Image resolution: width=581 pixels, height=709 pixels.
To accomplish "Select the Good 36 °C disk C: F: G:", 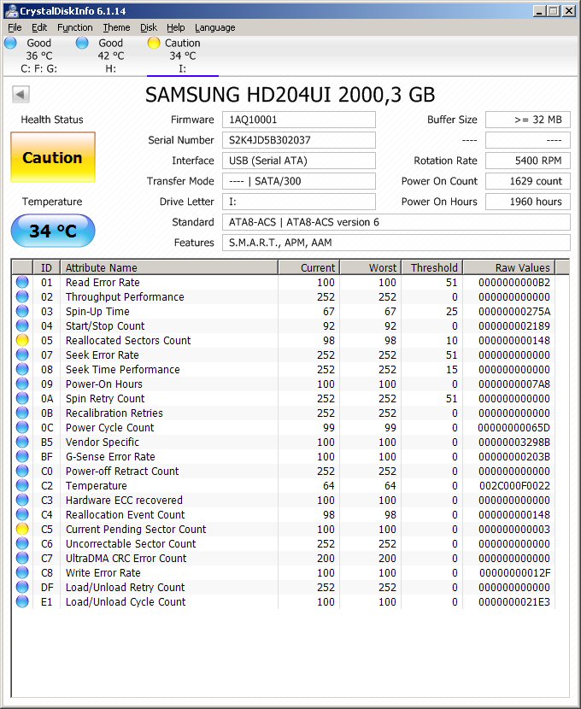I will click(39, 56).
